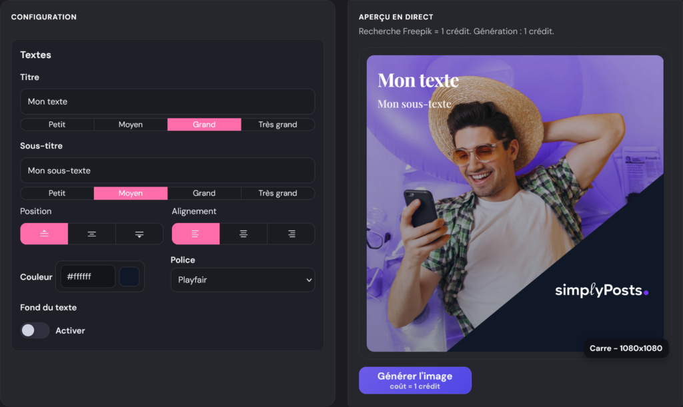Enable the Fond du texte toggle
The image size is (683, 407).
point(35,330)
